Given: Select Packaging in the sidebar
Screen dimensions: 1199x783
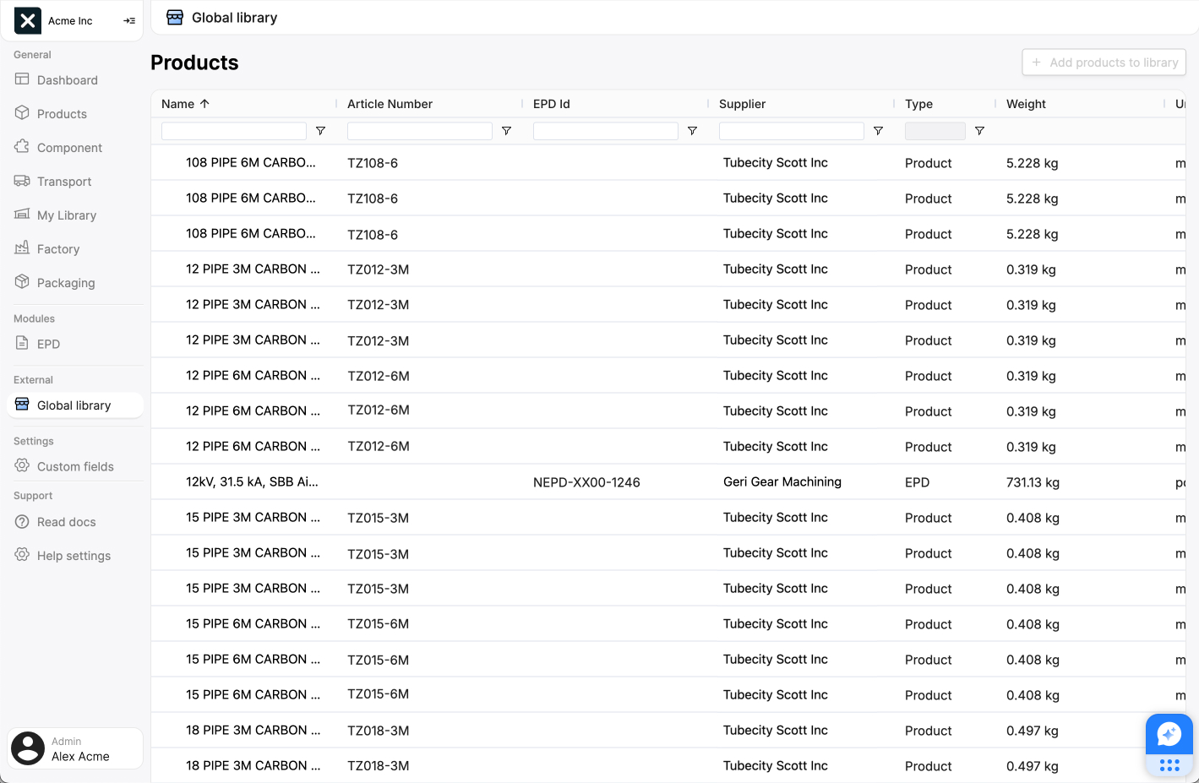Looking at the screenshot, I should [x=66, y=283].
